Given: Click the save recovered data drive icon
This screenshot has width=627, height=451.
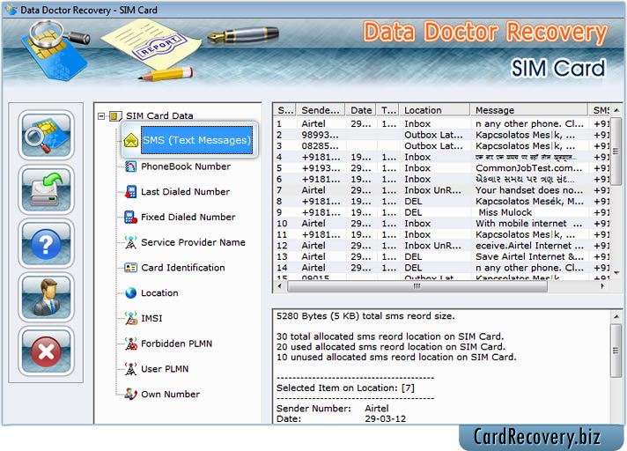Looking at the screenshot, I should click(46, 189).
